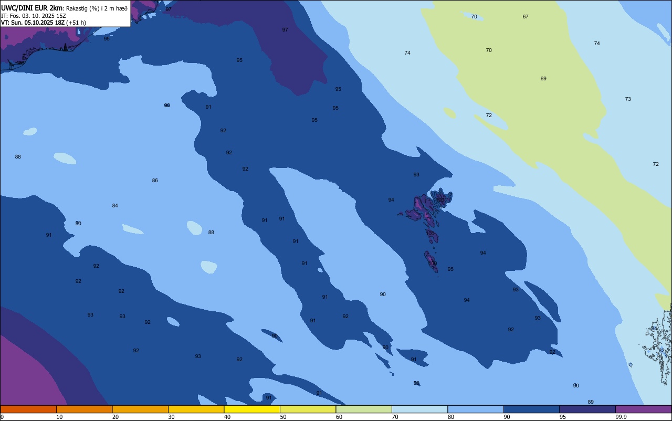Click the legend tick label '0'
Screen dimensions: 672x421
2,417
